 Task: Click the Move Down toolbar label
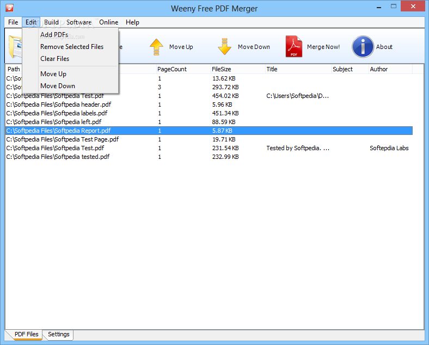254,47
